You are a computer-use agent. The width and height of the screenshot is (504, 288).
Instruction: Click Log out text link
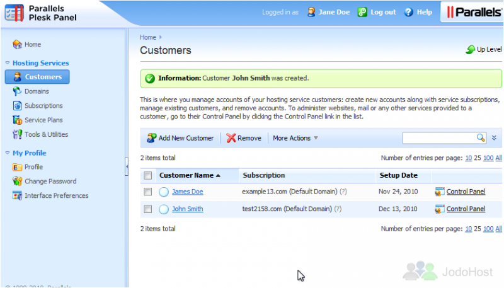pos(383,12)
